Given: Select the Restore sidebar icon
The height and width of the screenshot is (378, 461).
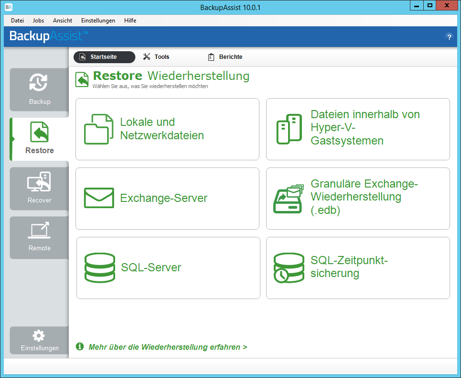Looking at the screenshot, I should click(39, 132).
